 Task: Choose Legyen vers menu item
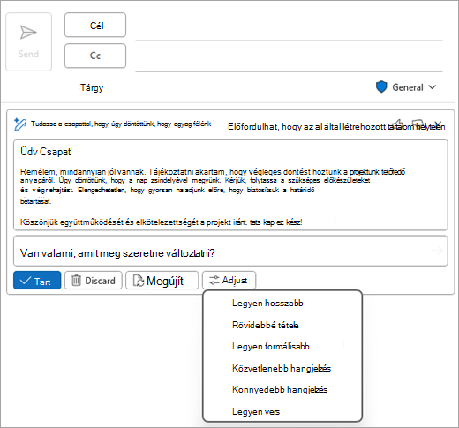(256, 411)
